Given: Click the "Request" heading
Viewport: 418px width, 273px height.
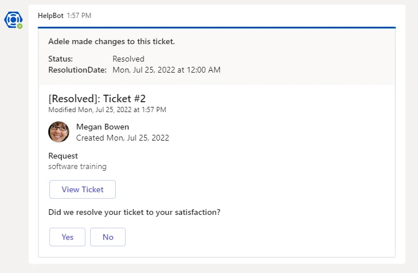Looking at the screenshot, I should 63,156.
